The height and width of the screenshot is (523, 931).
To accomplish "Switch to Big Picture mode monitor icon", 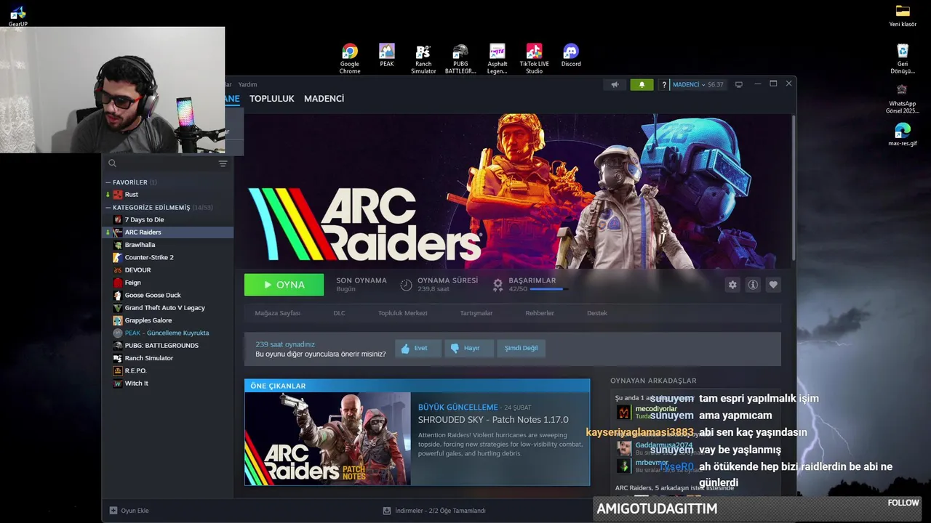I will pos(738,84).
